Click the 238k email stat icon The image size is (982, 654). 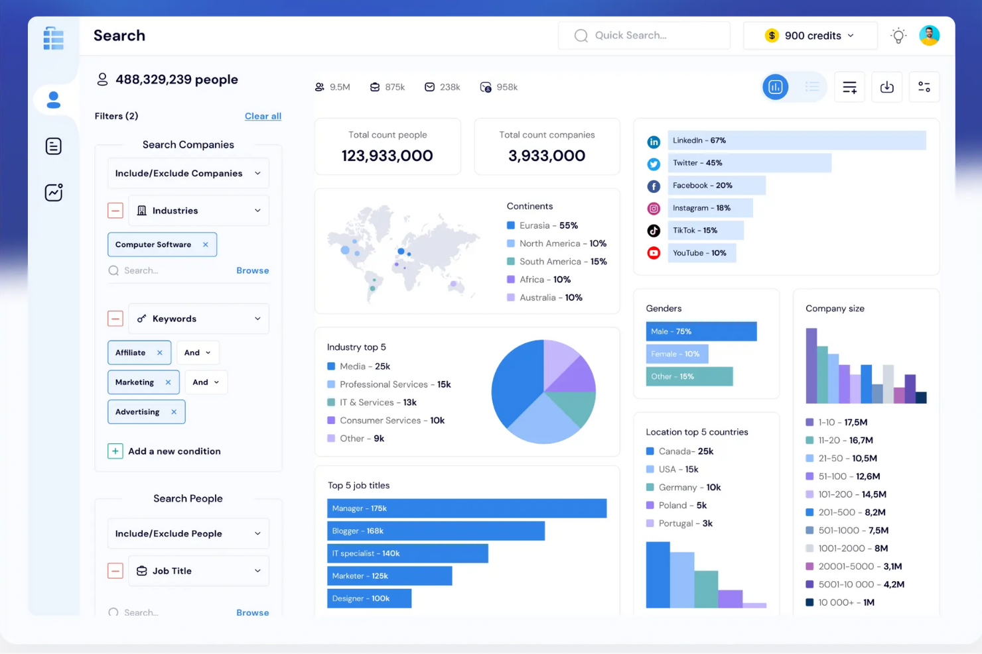pos(430,87)
